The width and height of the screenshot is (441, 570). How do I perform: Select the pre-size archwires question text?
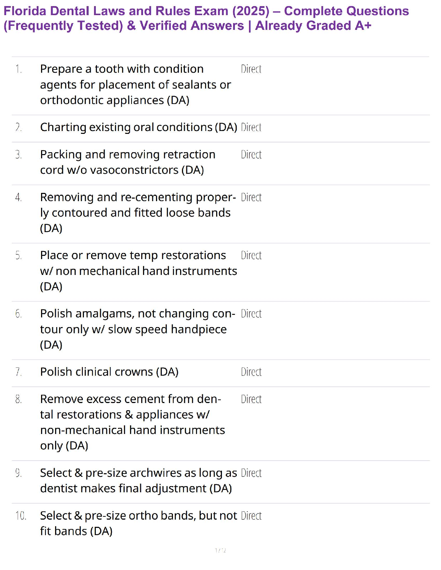138,480
